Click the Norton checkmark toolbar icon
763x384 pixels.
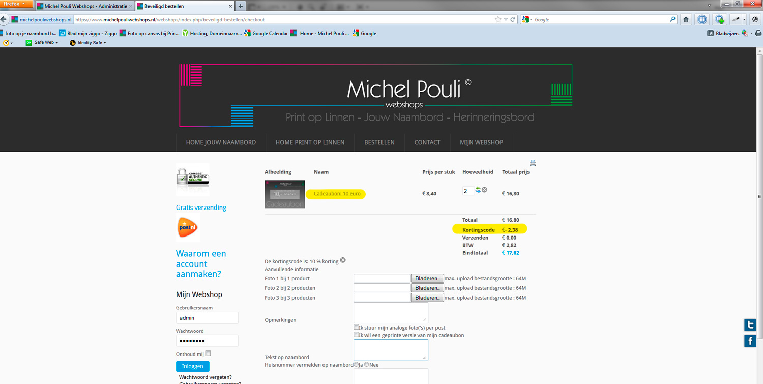pyautogui.click(x=6, y=43)
